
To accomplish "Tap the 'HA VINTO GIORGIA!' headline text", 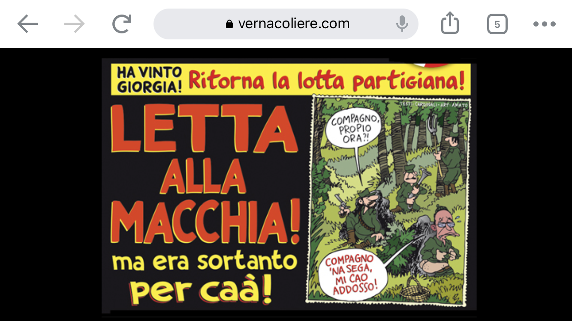I will tap(149, 80).
